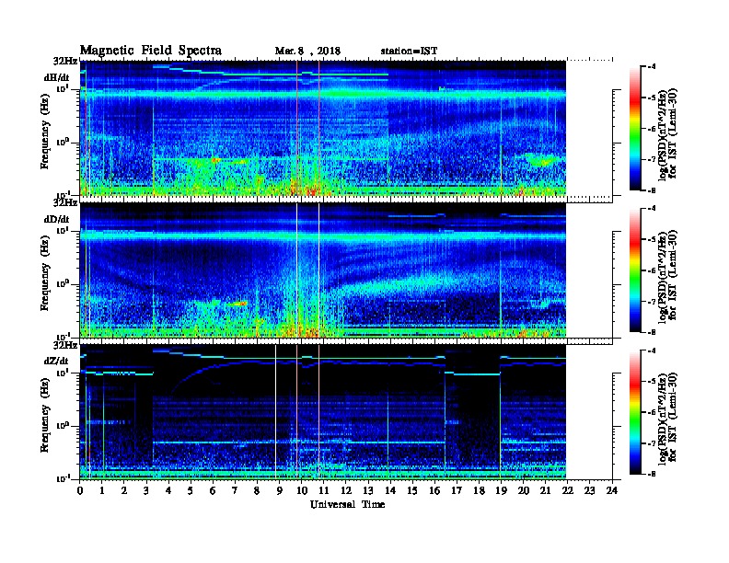Click the "-7" tick on dZ/dt color bar
Image resolution: width=729 pixels, height=563 pixels.
[652, 443]
